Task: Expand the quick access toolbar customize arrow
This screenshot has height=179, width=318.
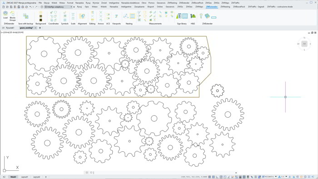Action: tap(74, 7)
